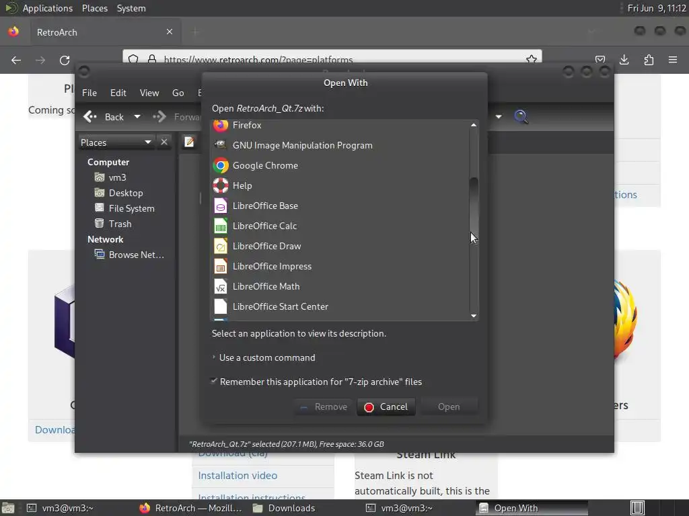Reload the Firefox page
The image size is (689, 516).
pos(65,60)
